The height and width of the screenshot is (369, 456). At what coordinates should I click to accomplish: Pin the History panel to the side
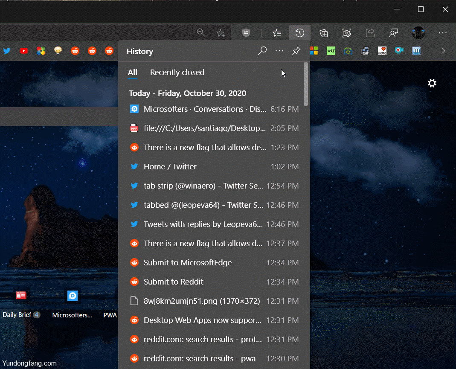296,51
